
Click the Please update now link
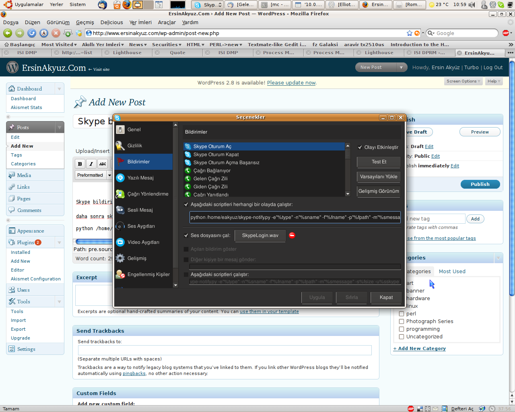click(291, 83)
